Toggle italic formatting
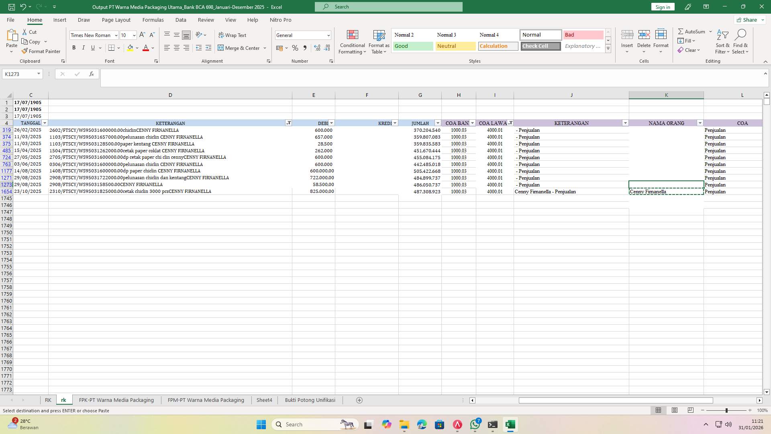771x434 pixels. pyautogui.click(x=84, y=47)
